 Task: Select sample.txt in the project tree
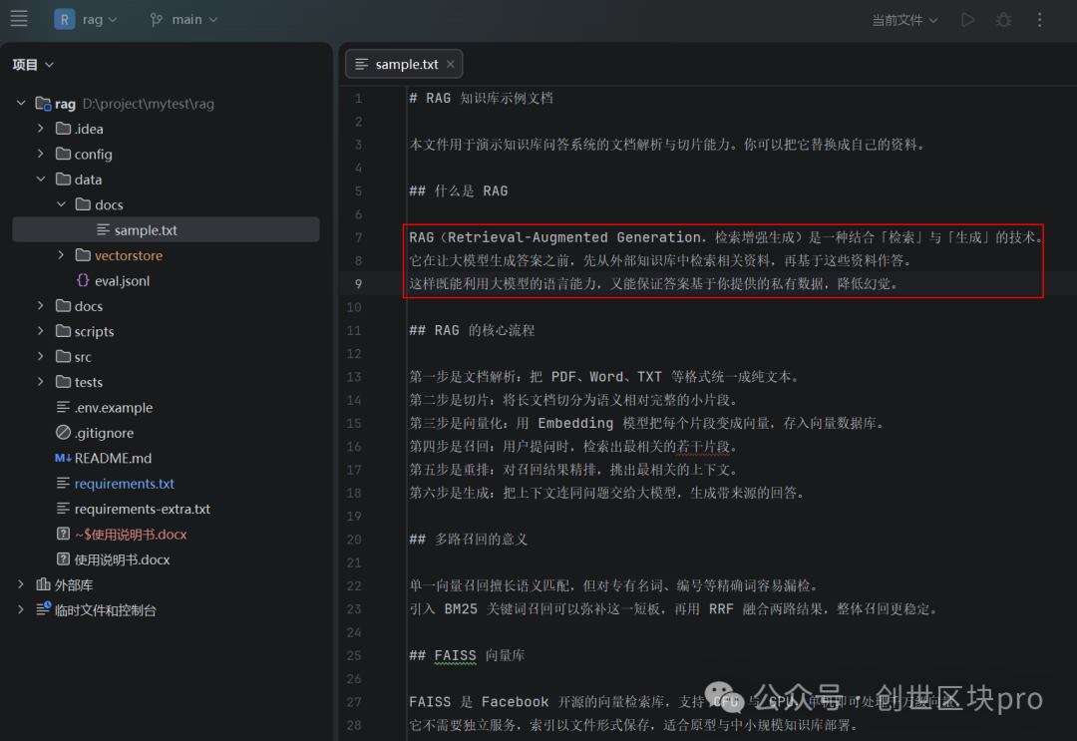click(x=166, y=230)
